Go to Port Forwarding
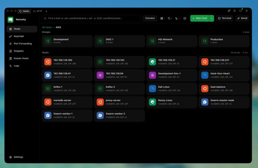The width and height of the screenshot is (258, 168). [x=22, y=44]
